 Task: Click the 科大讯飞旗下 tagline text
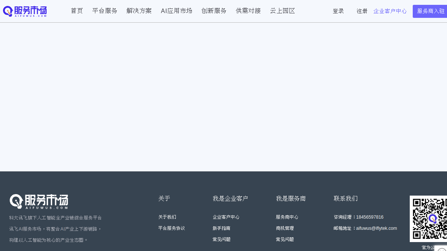pos(56,218)
